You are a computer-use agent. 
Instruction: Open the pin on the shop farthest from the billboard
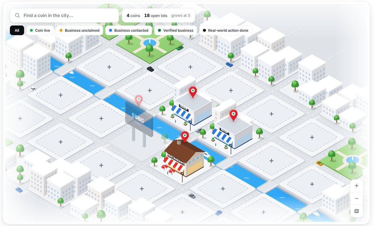point(233,115)
